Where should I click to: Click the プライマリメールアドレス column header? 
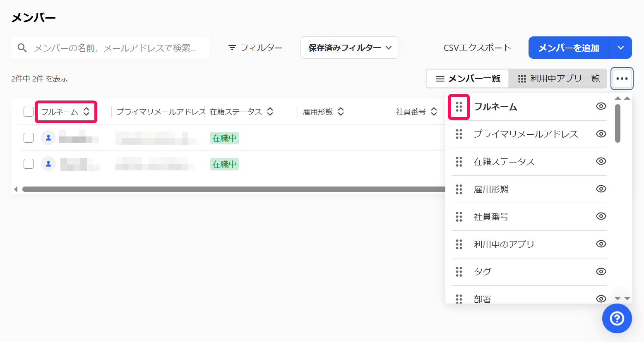[x=161, y=112]
